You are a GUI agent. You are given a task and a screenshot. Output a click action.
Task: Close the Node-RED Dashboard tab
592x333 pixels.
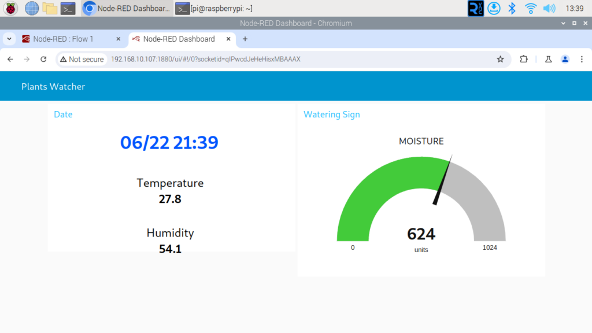(x=228, y=39)
